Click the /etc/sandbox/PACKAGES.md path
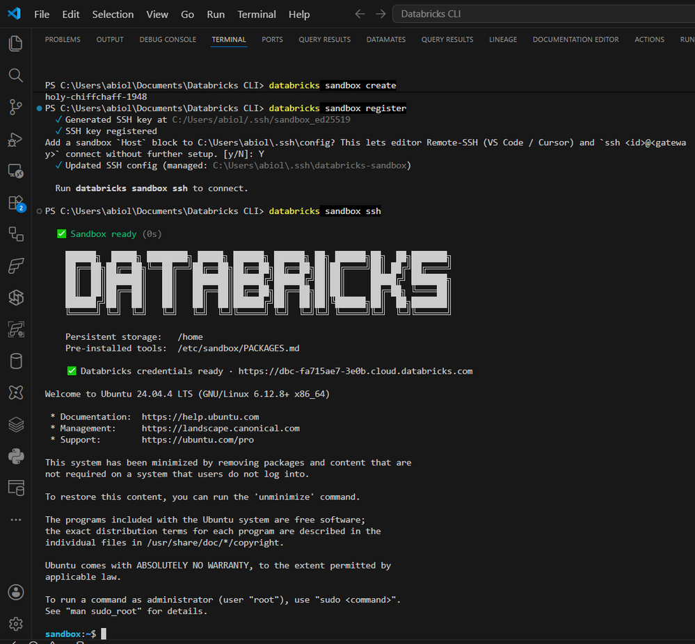 [x=239, y=348]
